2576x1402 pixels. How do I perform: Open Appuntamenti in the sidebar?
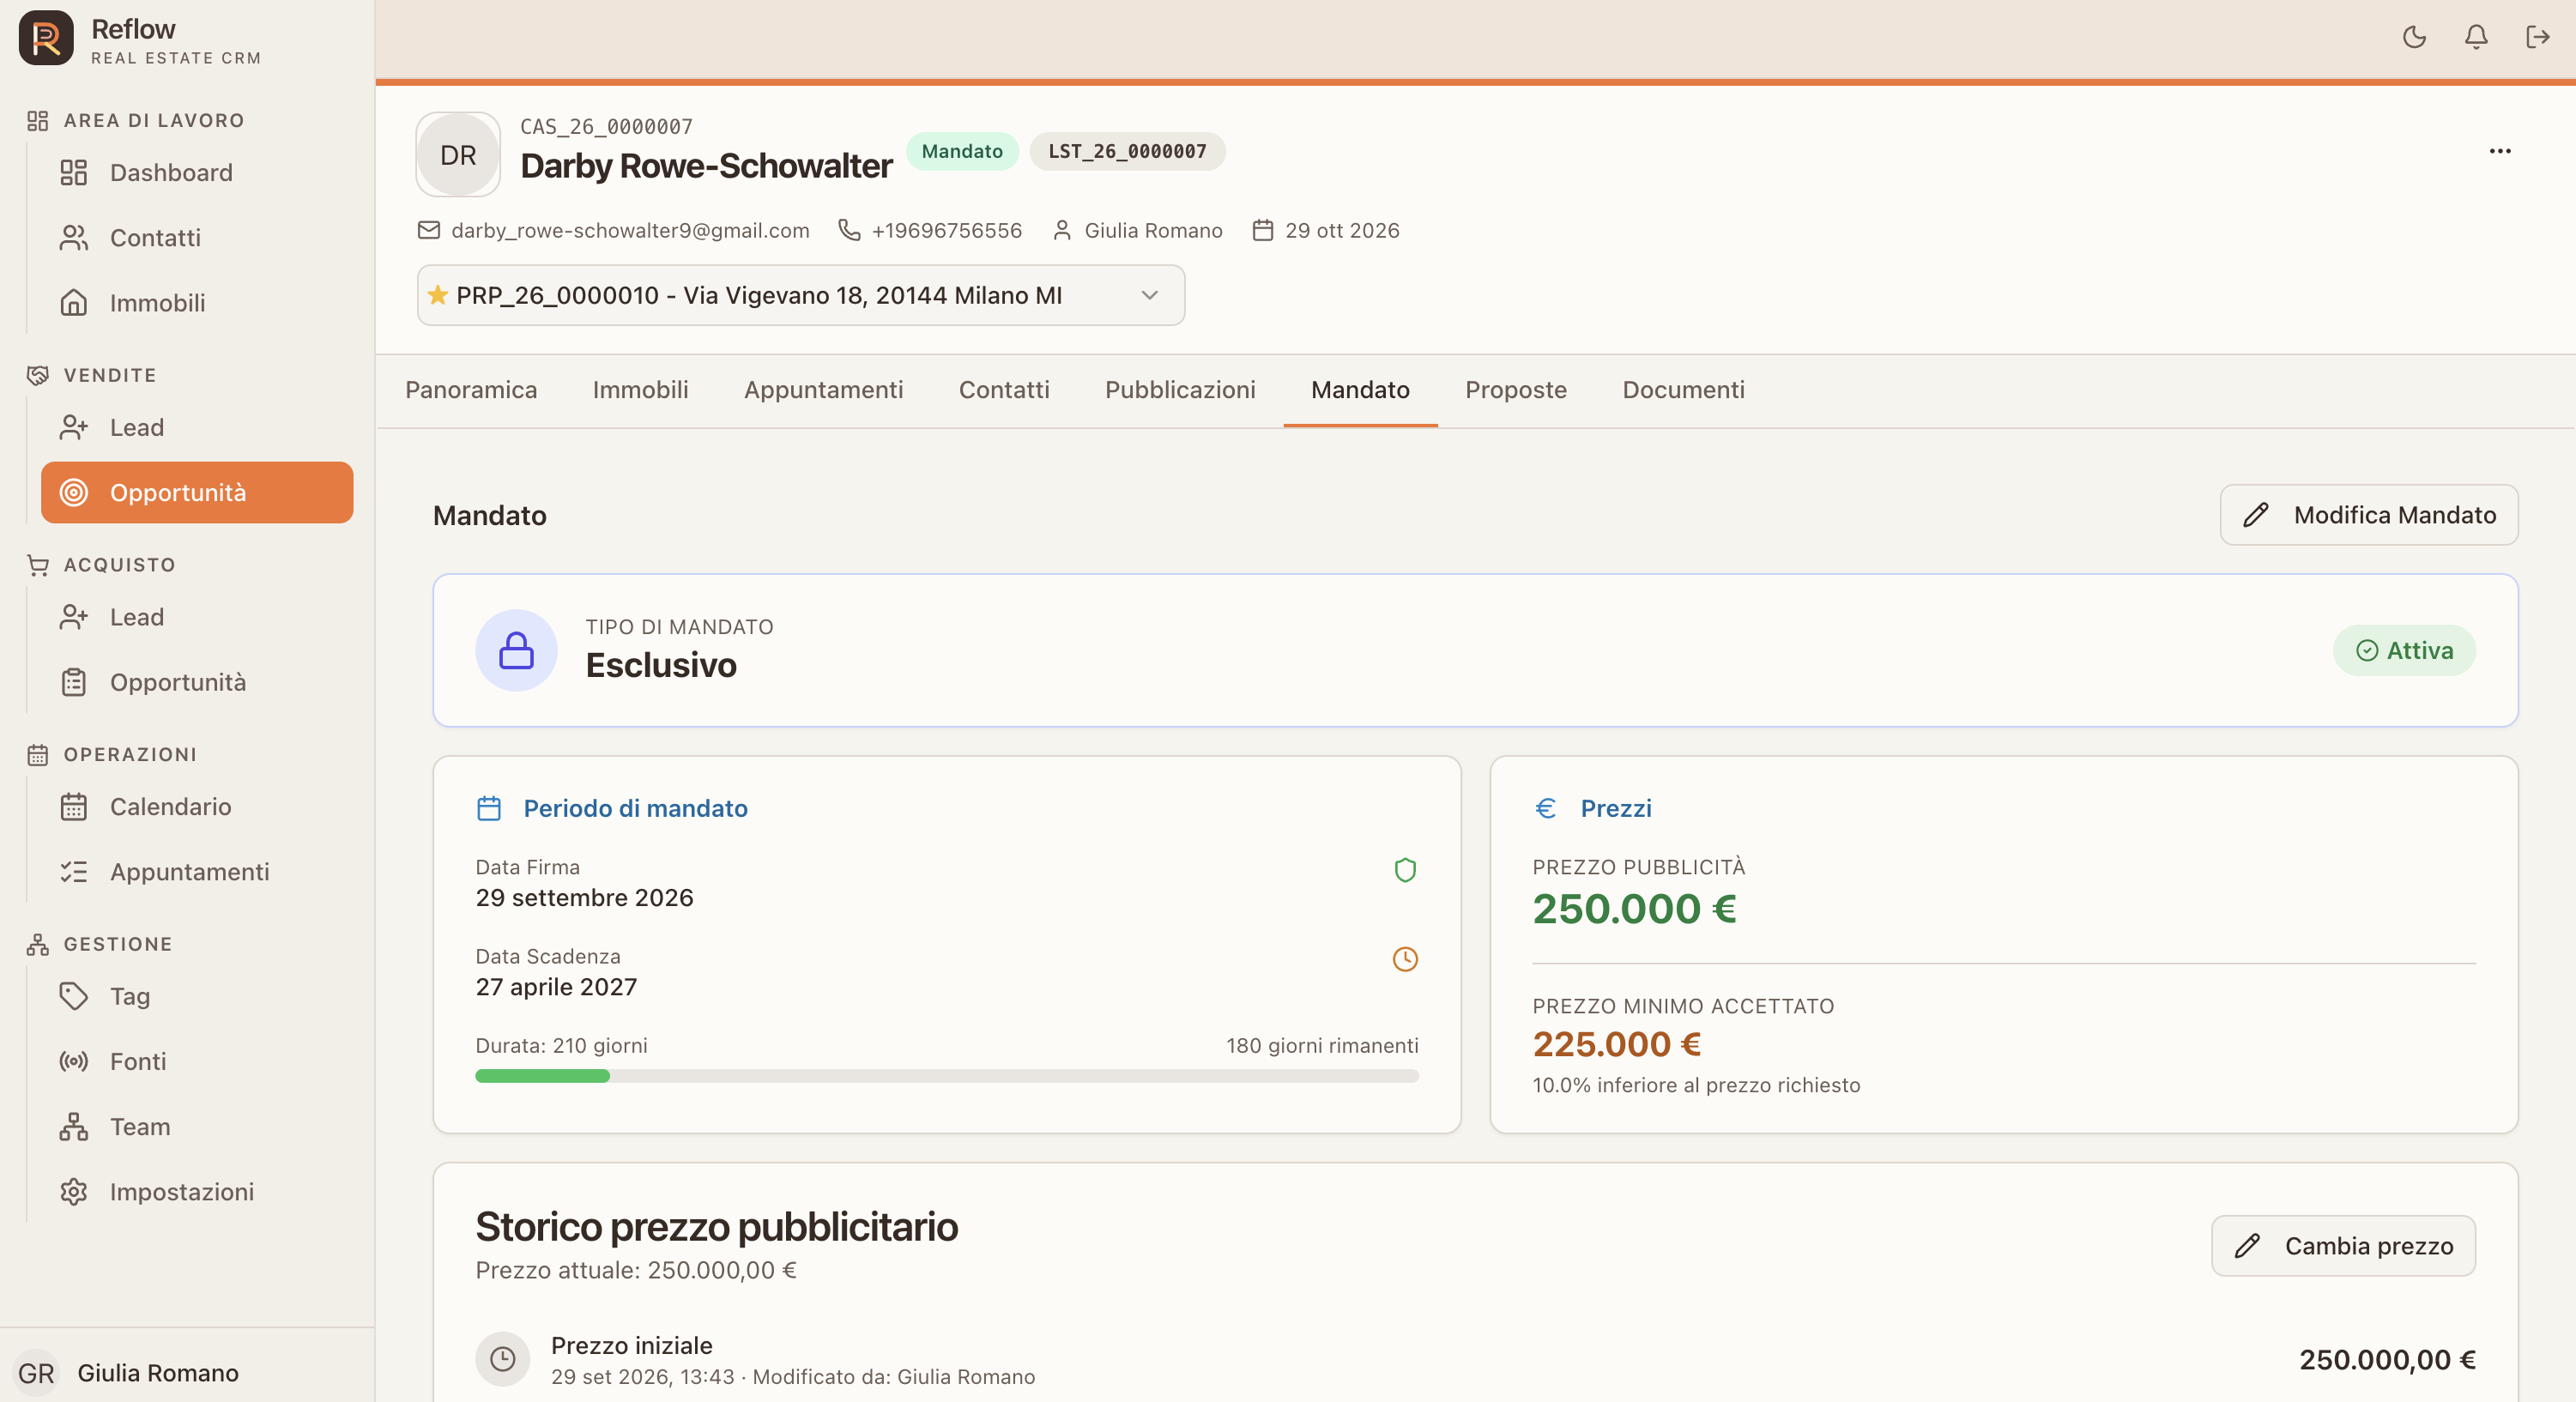click(197, 871)
